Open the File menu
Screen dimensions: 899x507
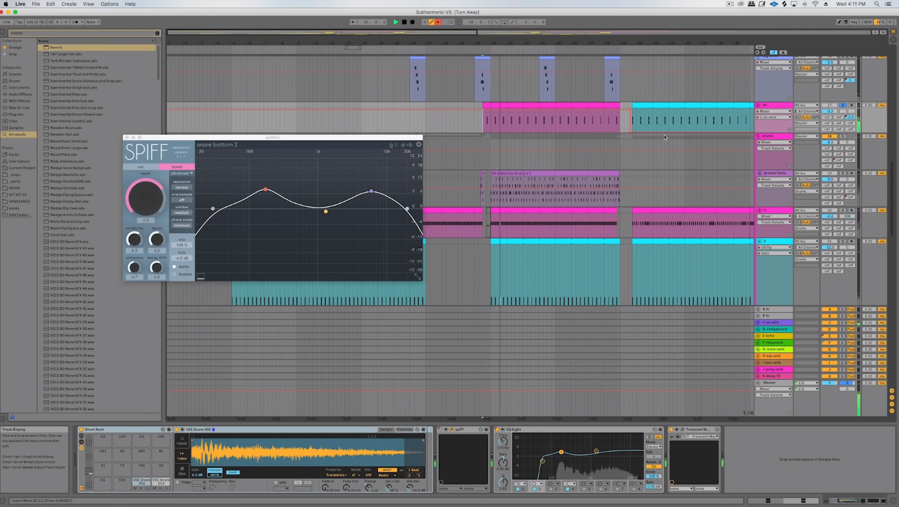pos(36,4)
